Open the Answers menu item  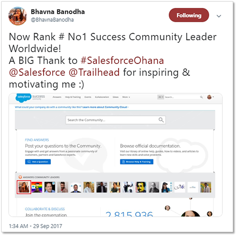pyautogui.click(x=57, y=97)
